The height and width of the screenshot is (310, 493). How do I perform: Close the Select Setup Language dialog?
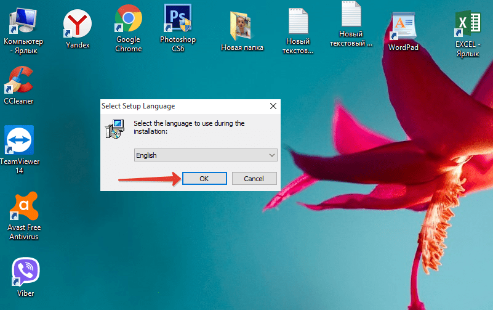click(x=273, y=106)
